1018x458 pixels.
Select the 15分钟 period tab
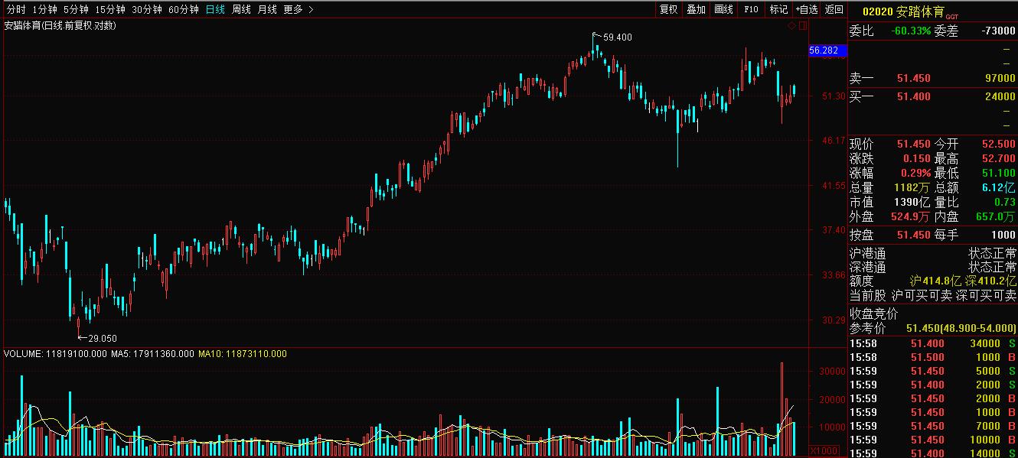coord(110,9)
